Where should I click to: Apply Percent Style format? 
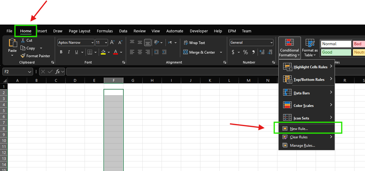click(x=246, y=52)
